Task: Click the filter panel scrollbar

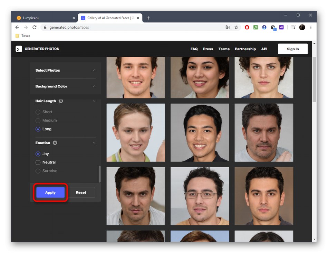Action: pos(99,174)
